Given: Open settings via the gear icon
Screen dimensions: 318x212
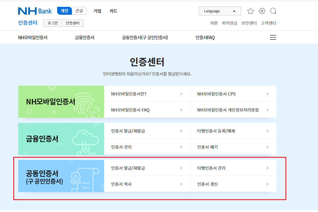Looking at the screenshot, I should (x=262, y=11).
